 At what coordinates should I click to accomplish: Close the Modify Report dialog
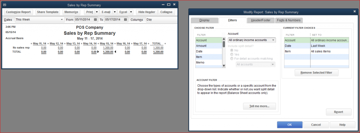point(354,12)
